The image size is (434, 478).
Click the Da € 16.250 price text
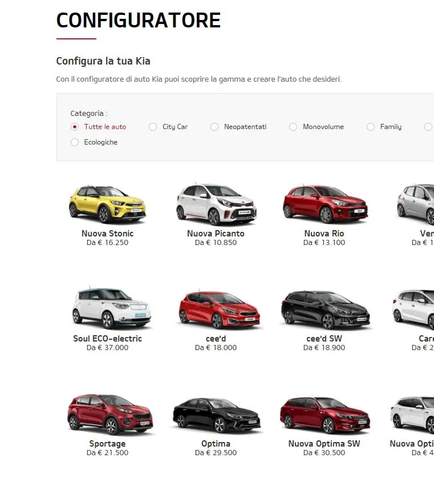107,243
